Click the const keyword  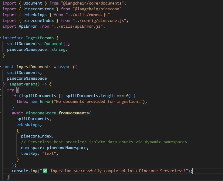tap(8, 67)
